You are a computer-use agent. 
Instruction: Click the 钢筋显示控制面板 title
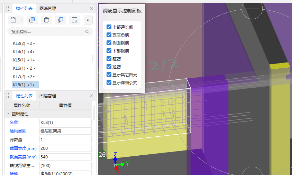[122, 11]
